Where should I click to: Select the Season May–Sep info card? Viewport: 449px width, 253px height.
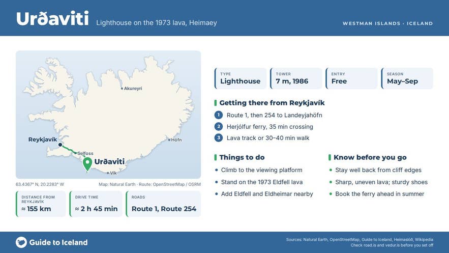(x=407, y=78)
